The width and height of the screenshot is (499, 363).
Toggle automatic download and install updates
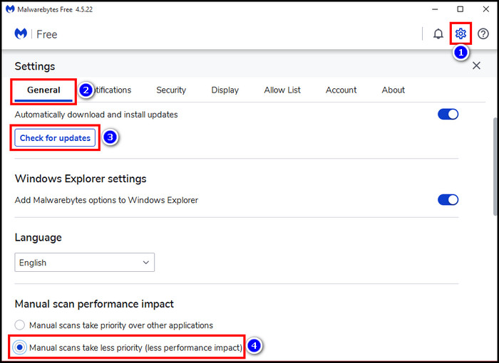click(x=448, y=115)
